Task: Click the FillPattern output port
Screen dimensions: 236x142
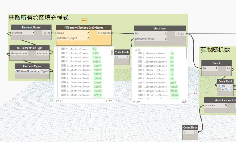Action: coord(104,33)
